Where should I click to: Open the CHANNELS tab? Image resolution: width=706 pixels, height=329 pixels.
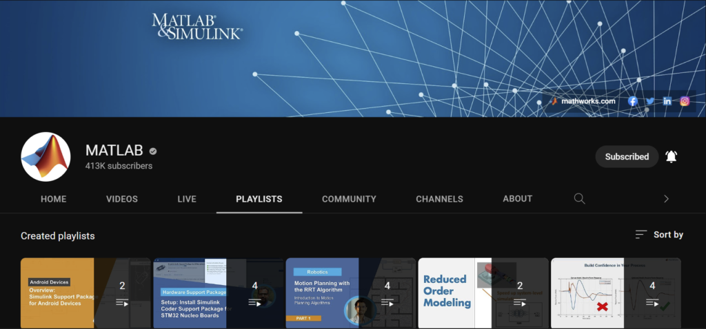point(439,199)
